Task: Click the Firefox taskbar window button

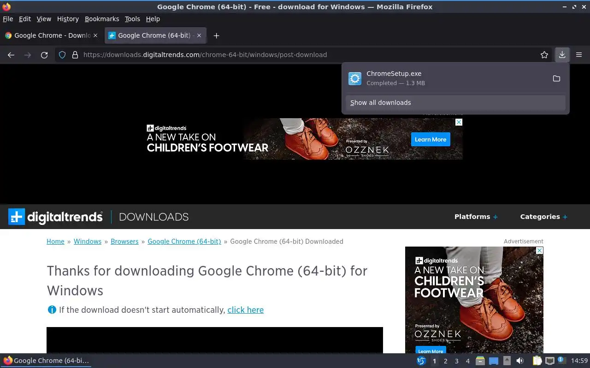Action: (46, 361)
